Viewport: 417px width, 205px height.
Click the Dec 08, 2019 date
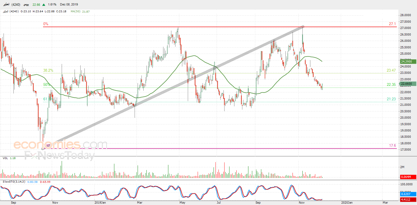[x=69, y=4]
